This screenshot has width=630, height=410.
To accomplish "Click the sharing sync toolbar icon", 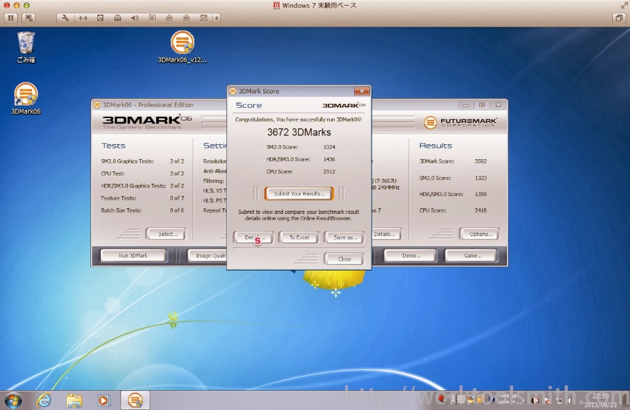I will [x=204, y=18].
